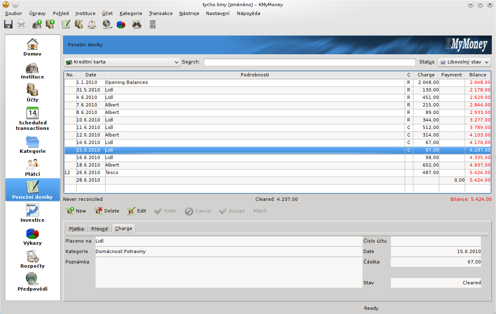Viewport: 496px width, 314px height.
Task: Add a new institution via toolbar
Action: tap(37, 24)
